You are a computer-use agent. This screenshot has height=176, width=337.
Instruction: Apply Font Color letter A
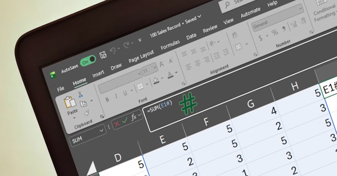point(170,75)
